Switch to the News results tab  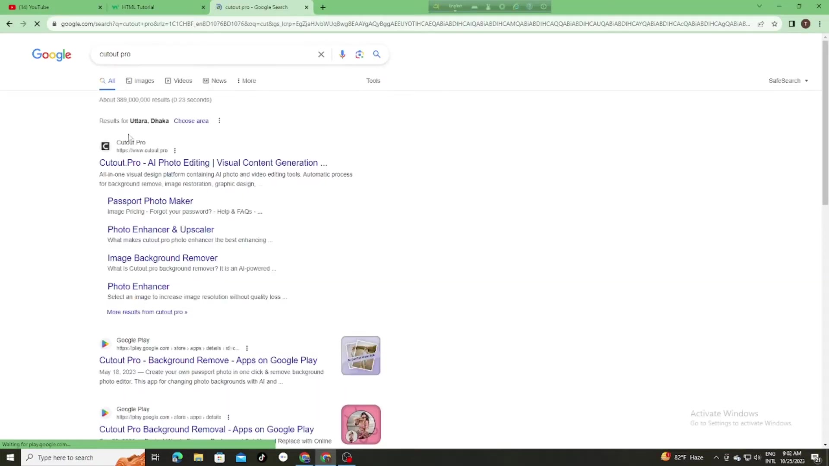pyautogui.click(x=215, y=81)
